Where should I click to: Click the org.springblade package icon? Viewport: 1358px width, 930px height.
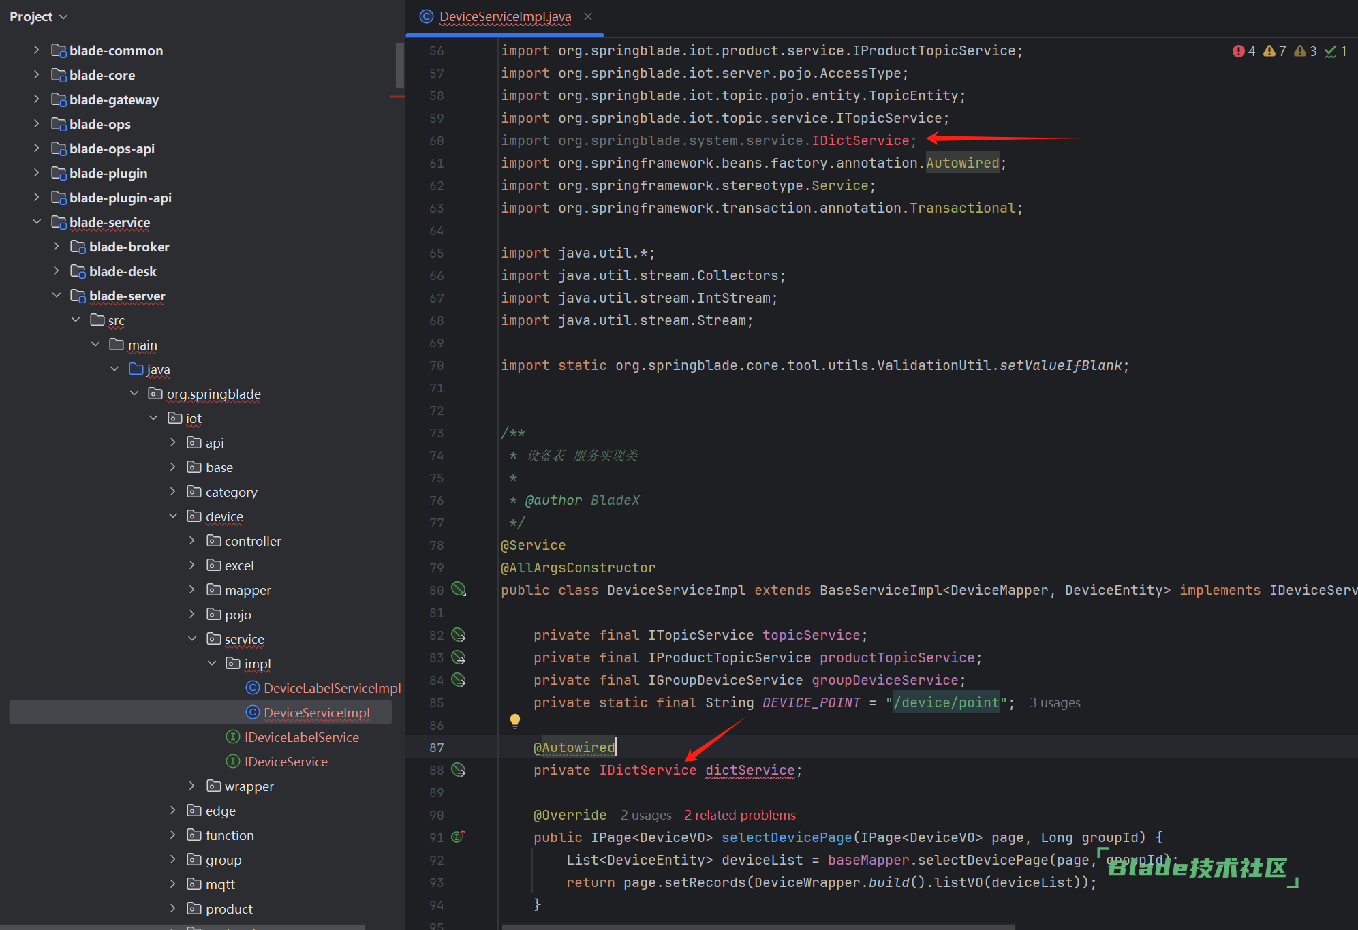pyautogui.click(x=155, y=394)
